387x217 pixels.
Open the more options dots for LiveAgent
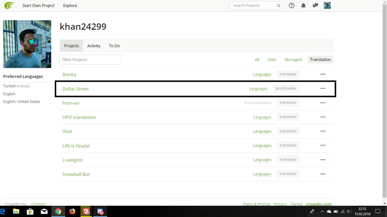(x=323, y=160)
